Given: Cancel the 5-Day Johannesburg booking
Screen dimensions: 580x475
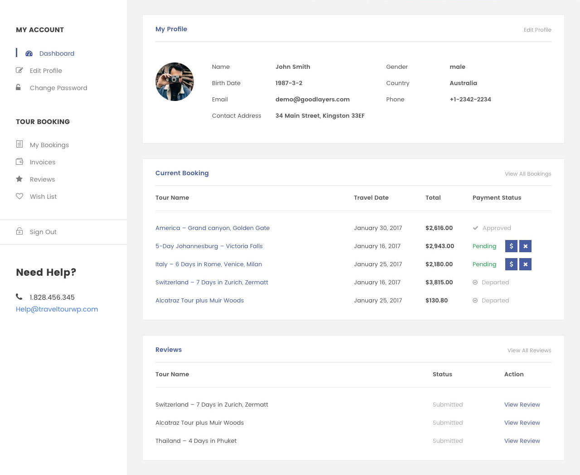Looking at the screenshot, I should point(525,246).
